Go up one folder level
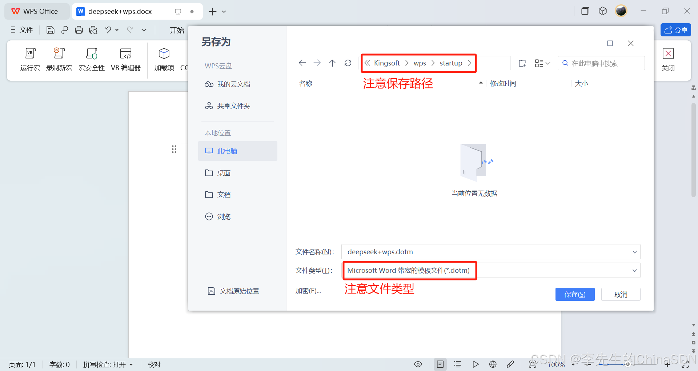 pos(332,63)
